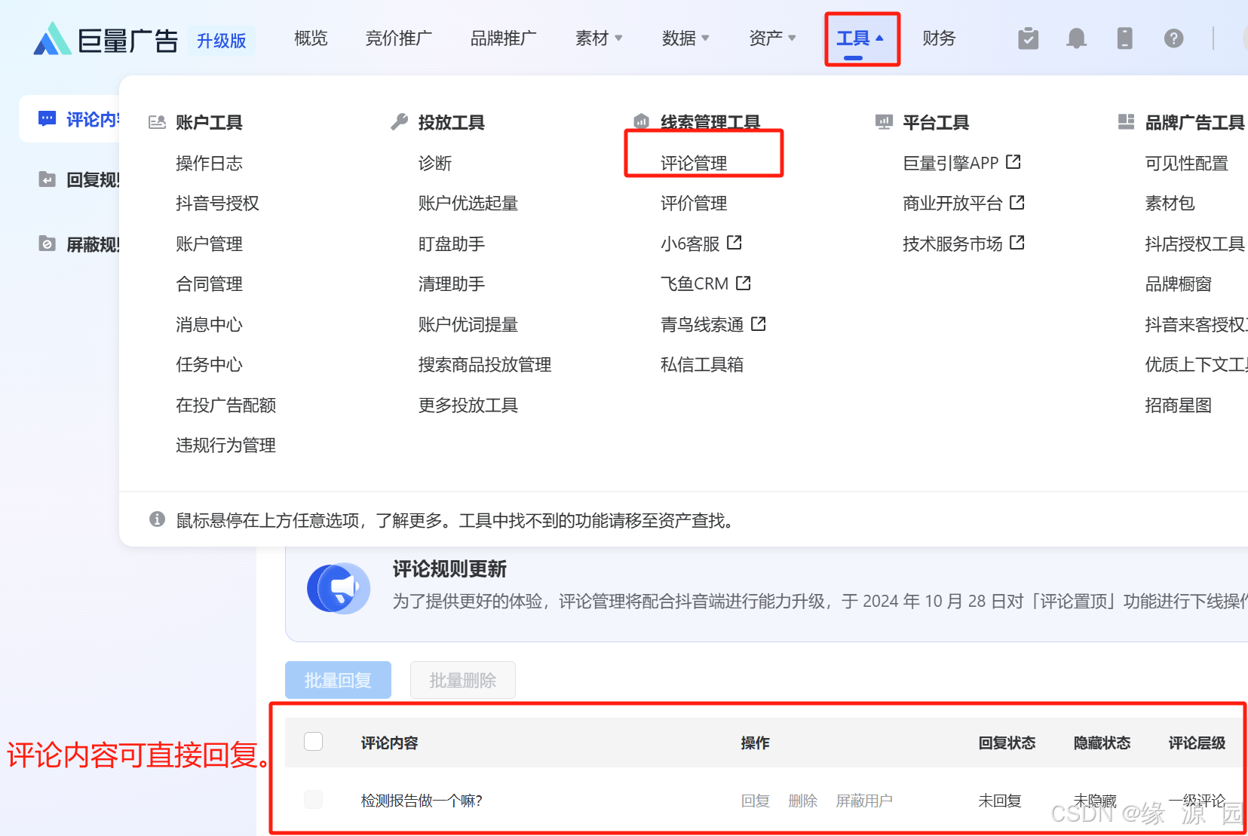
Task: Open the task checklist icon in header
Action: (1028, 38)
